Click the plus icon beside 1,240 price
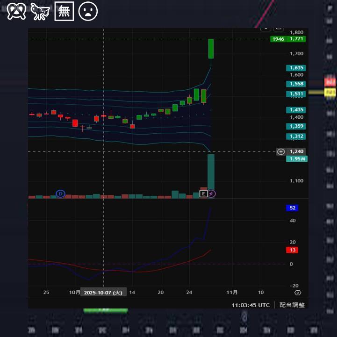 tap(280, 151)
